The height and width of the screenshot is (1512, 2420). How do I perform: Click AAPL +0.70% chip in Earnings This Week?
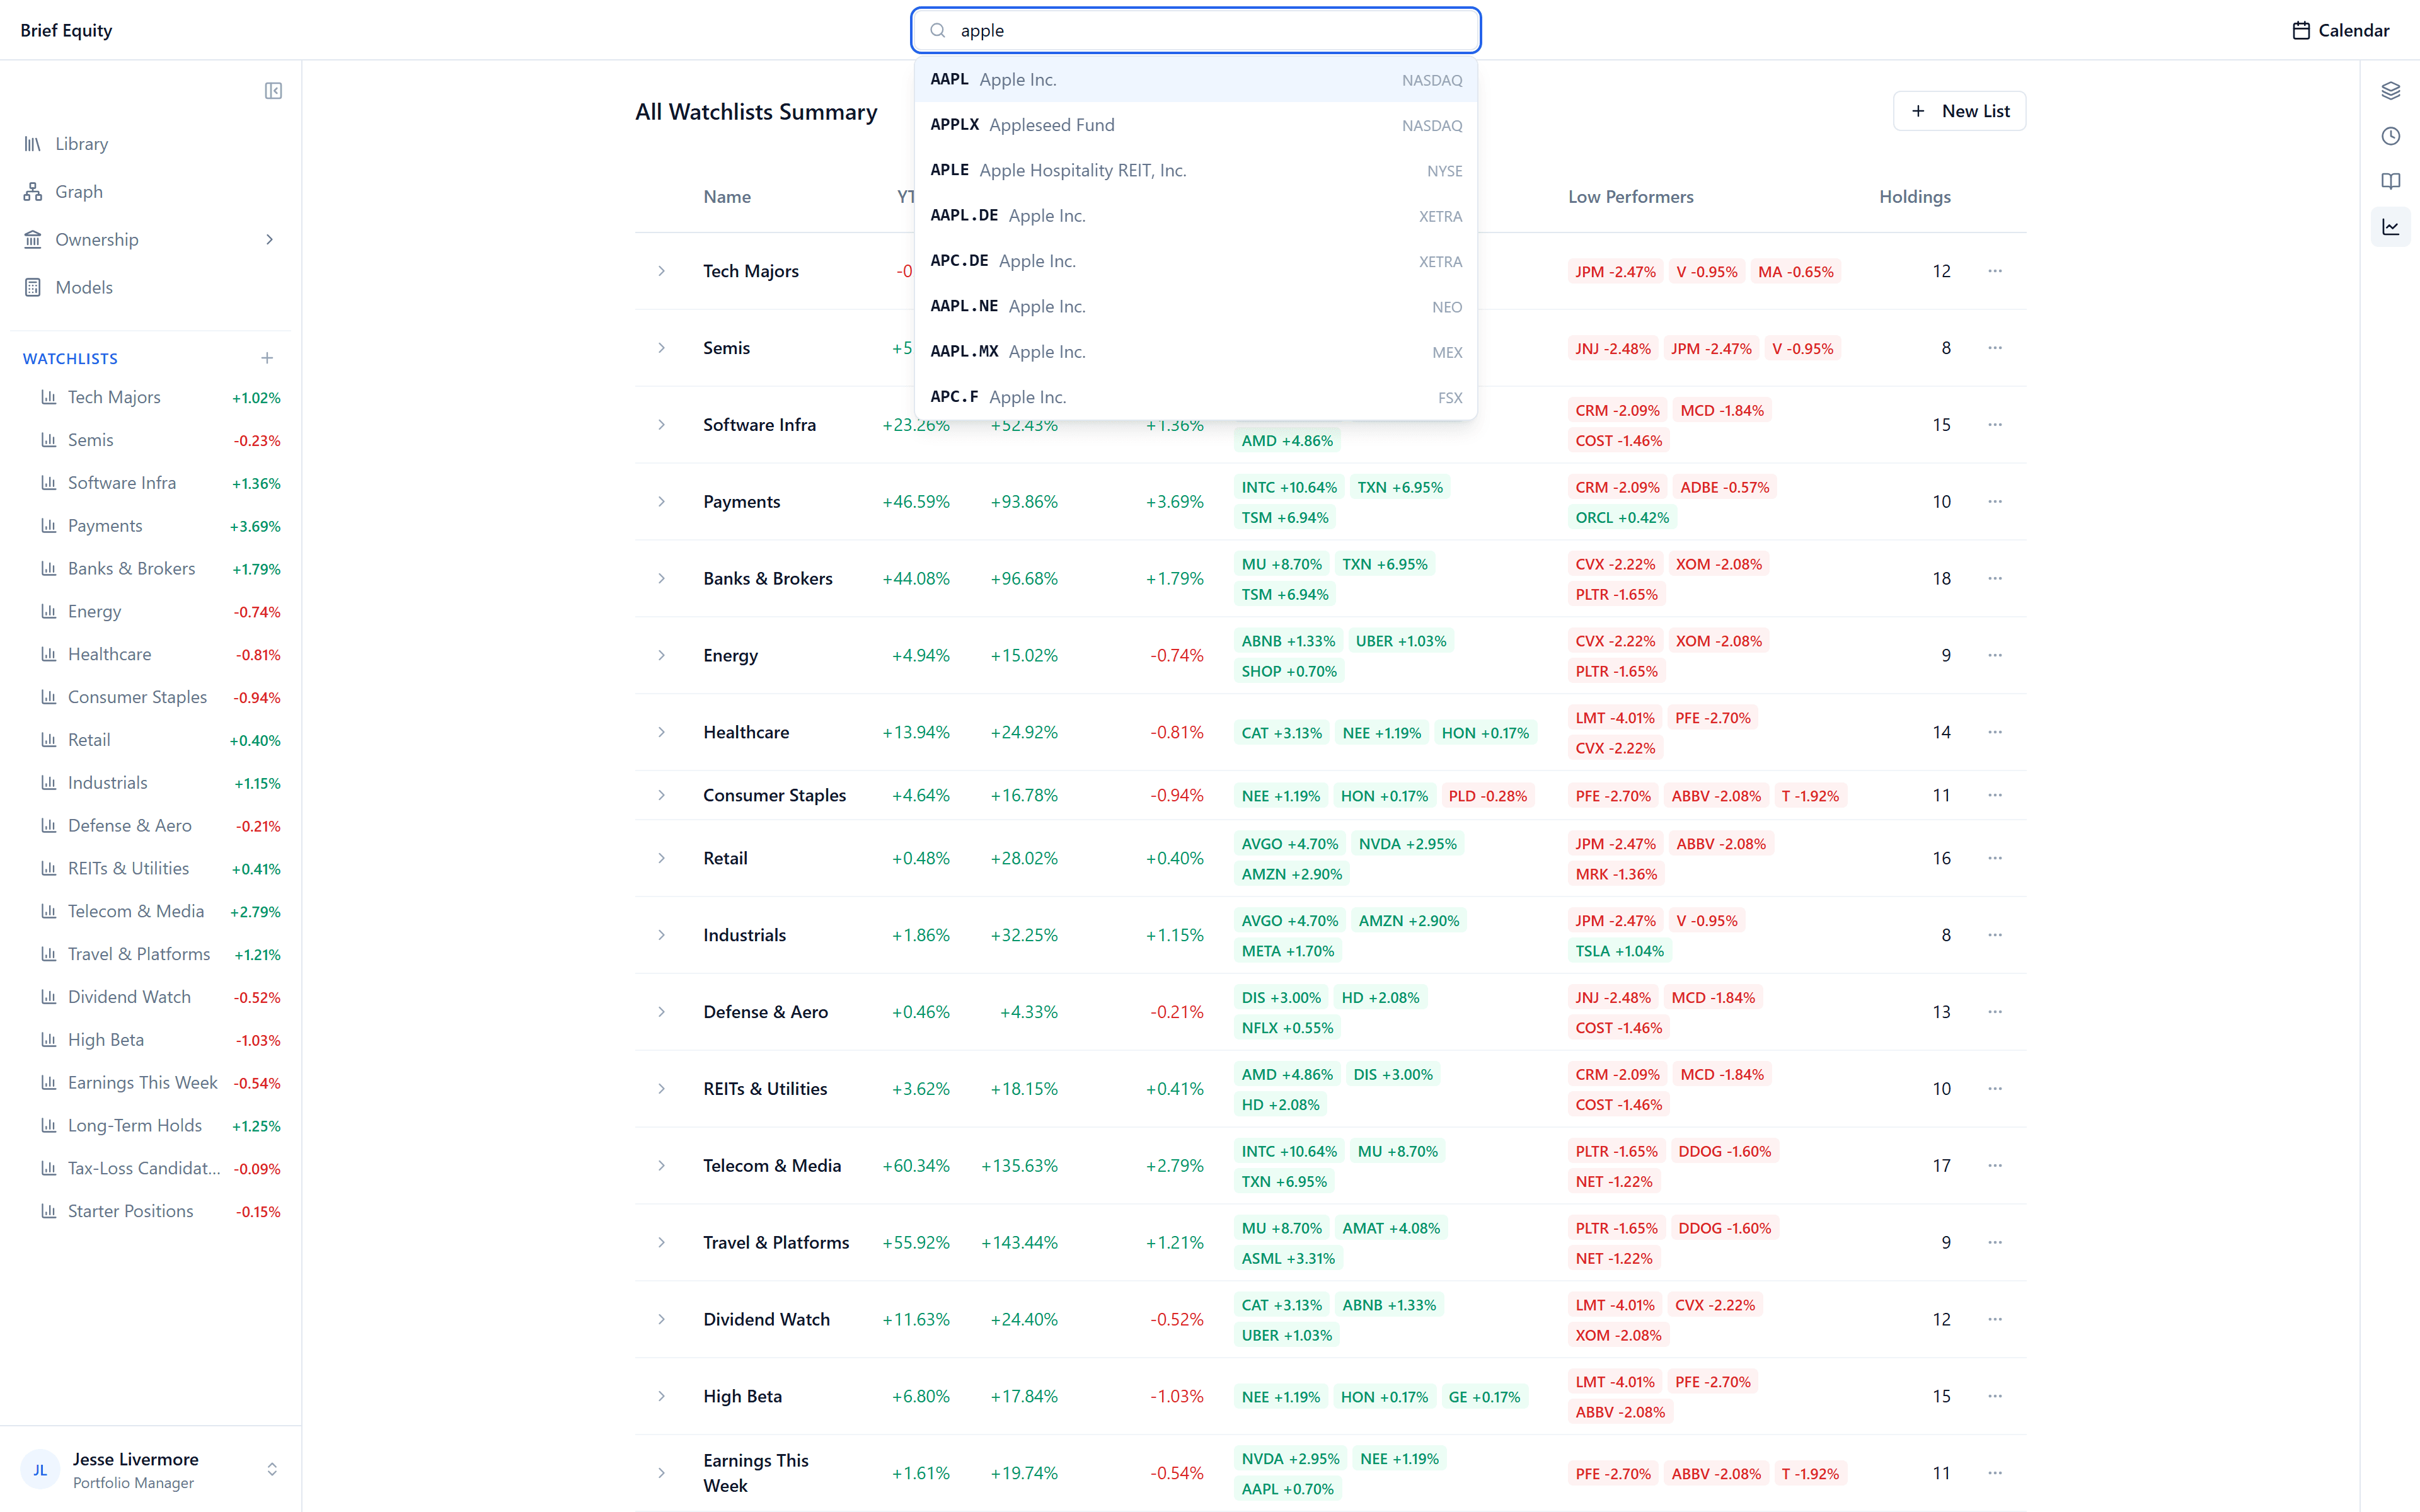point(1287,1490)
